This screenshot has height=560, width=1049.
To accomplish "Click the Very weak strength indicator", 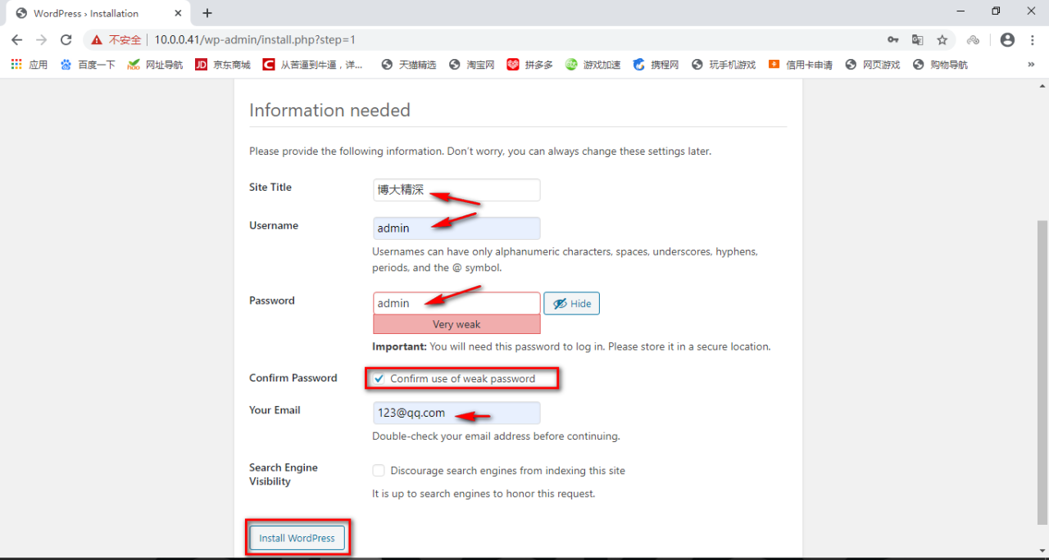I will click(x=456, y=324).
